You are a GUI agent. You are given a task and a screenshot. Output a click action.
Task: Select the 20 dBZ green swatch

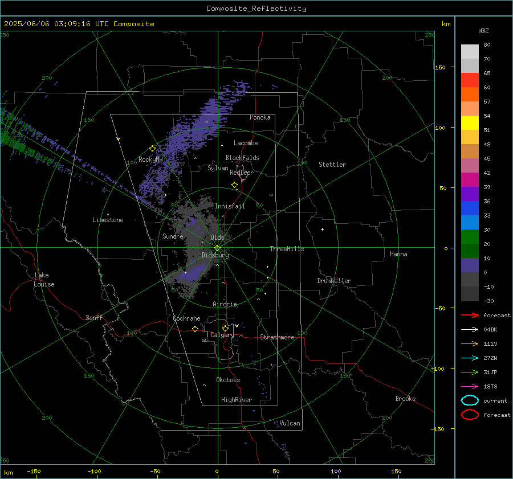(470, 237)
